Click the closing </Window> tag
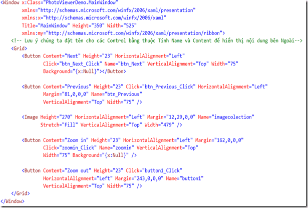 [13, 201]
